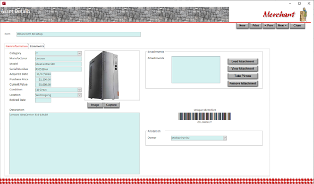
Task: Click the Category combo box value IT
Action: [57, 53]
